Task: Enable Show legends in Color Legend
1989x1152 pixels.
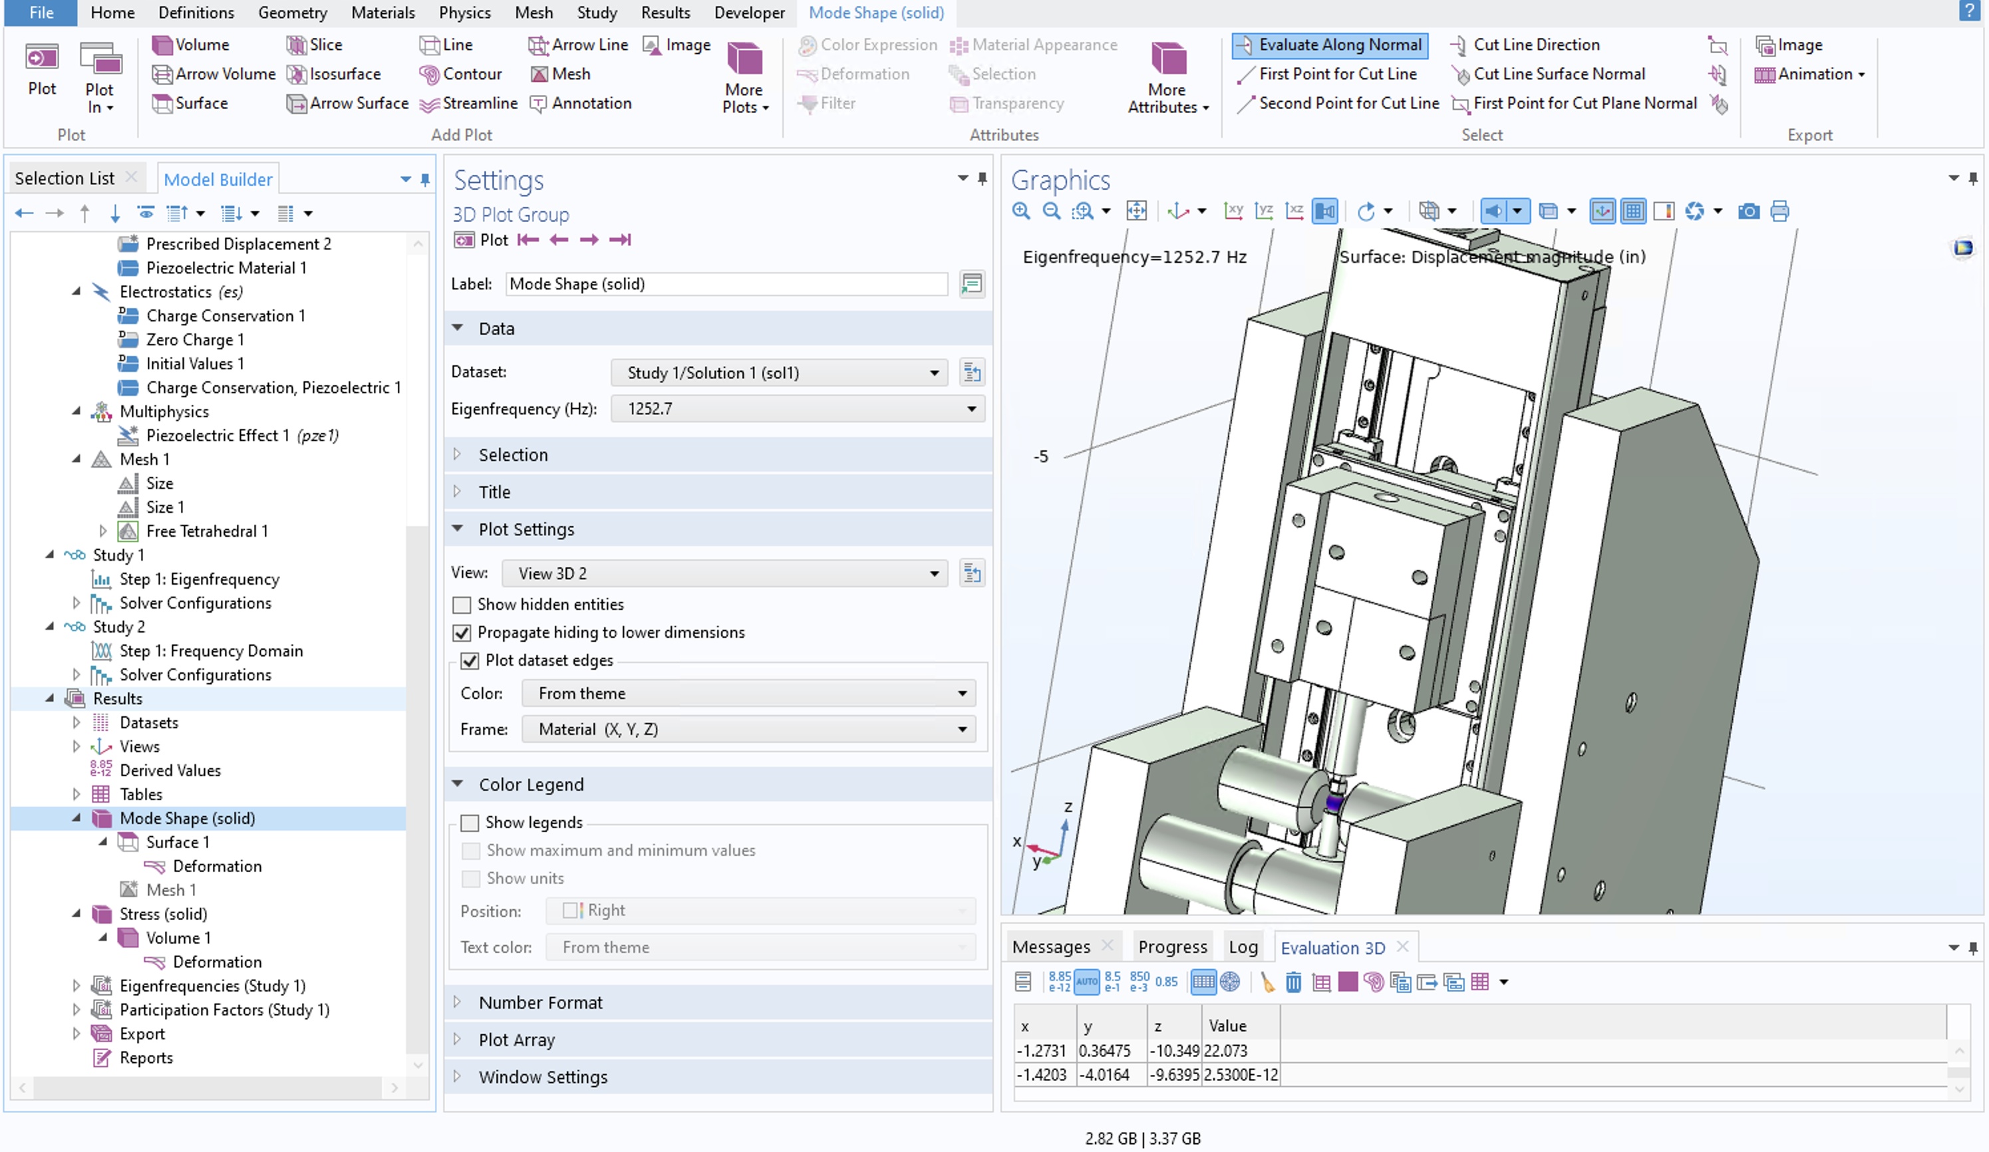Action: [x=470, y=822]
